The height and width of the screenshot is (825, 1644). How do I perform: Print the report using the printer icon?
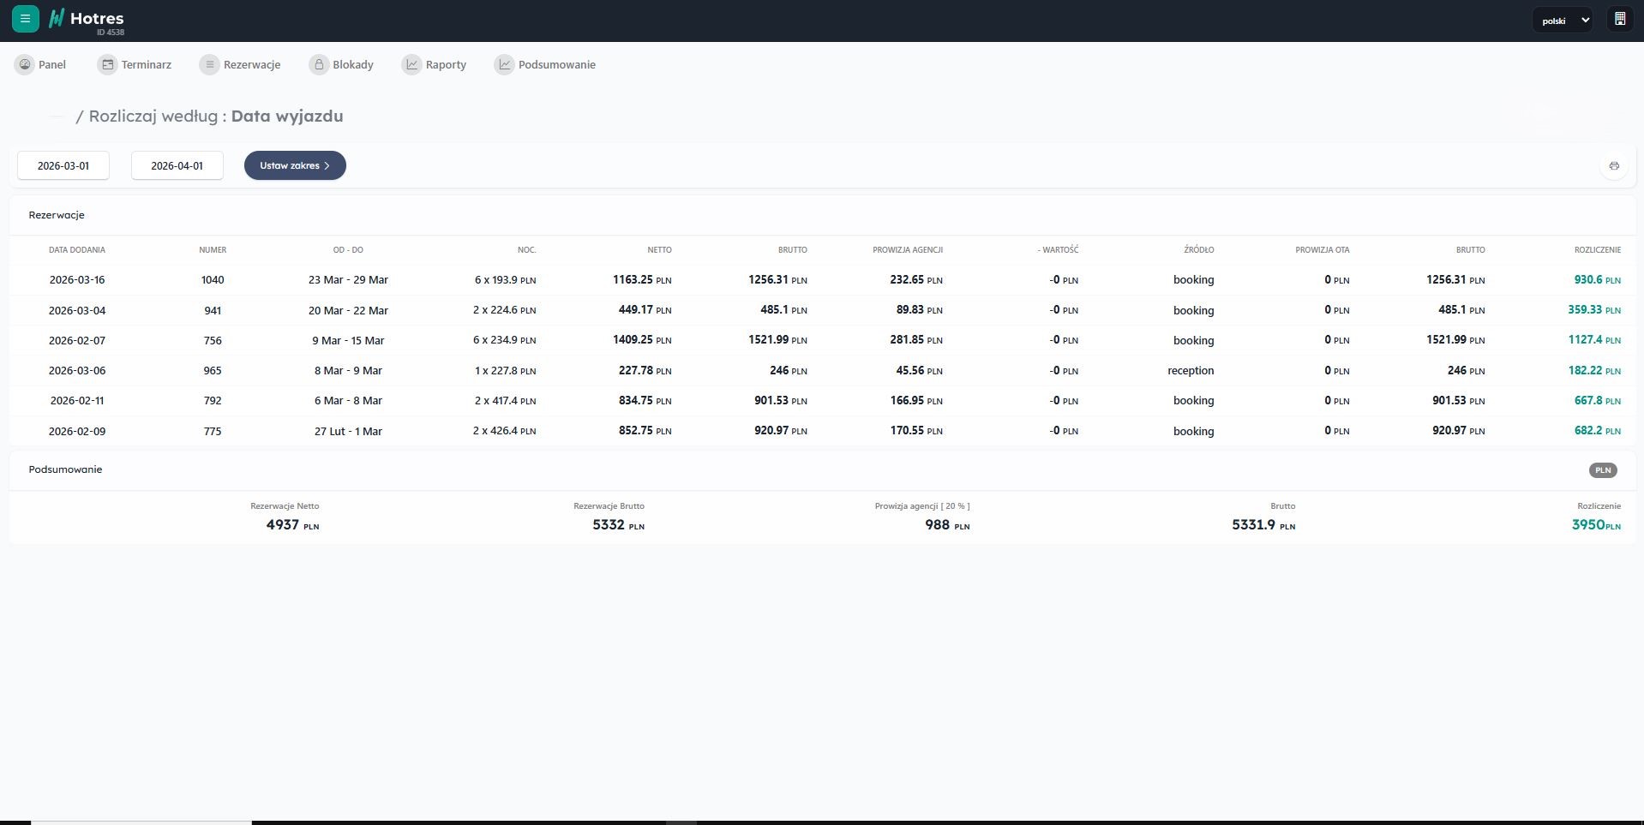click(1613, 165)
